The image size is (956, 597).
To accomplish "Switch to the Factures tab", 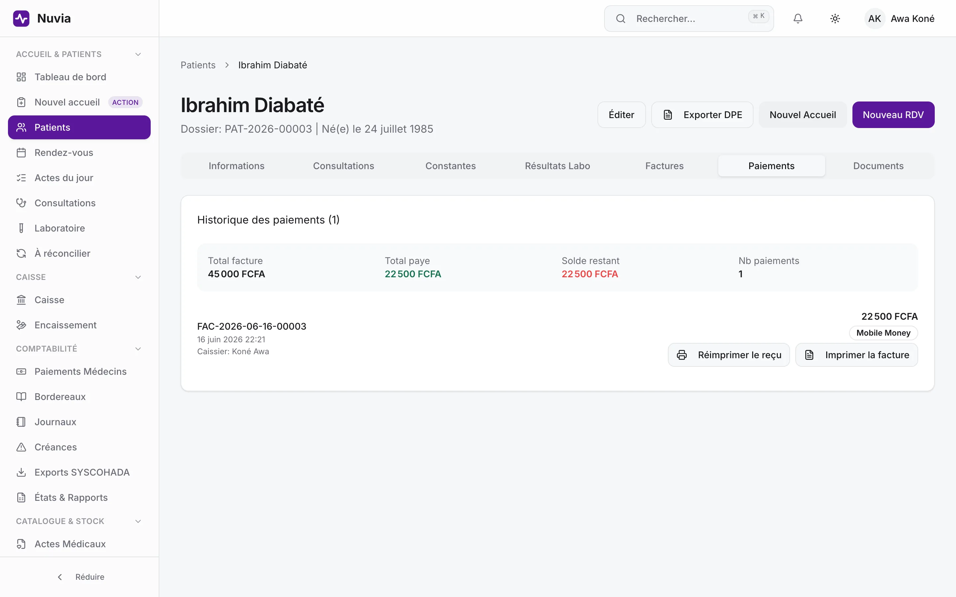I will click(665, 166).
